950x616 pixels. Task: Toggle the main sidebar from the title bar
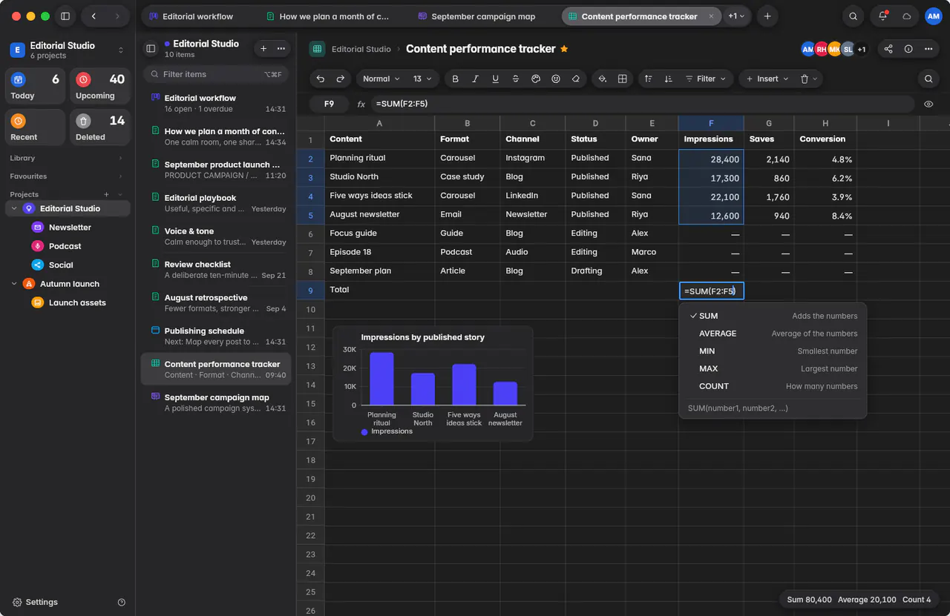[65, 16]
